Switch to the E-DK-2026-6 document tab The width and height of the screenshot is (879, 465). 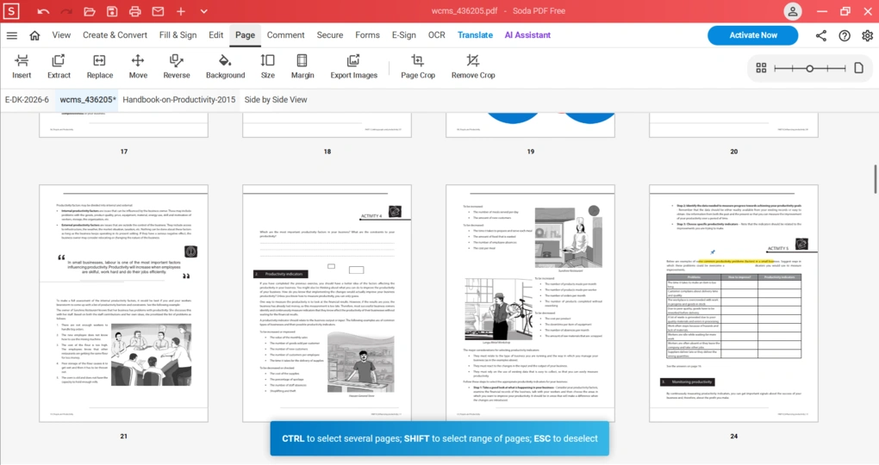pyautogui.click(x=27, y=100)
